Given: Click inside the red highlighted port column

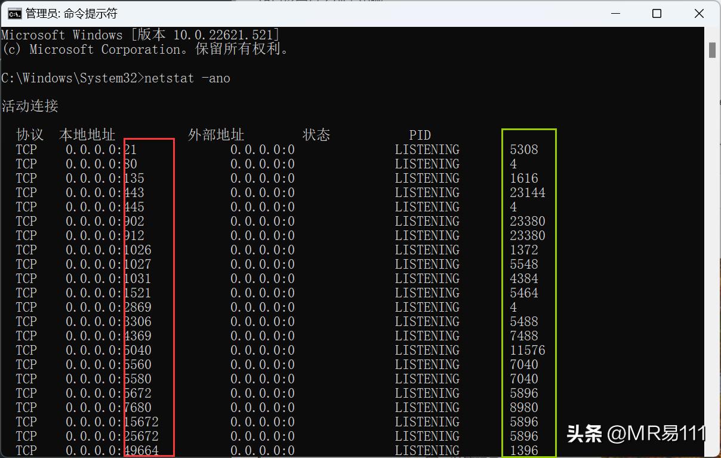Looking at the screenshot, I should [148, 293].
